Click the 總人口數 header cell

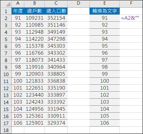click(x=56, y=11)
